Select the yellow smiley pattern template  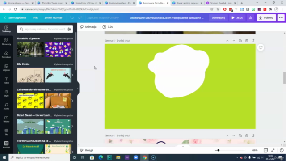coord(30,101)
